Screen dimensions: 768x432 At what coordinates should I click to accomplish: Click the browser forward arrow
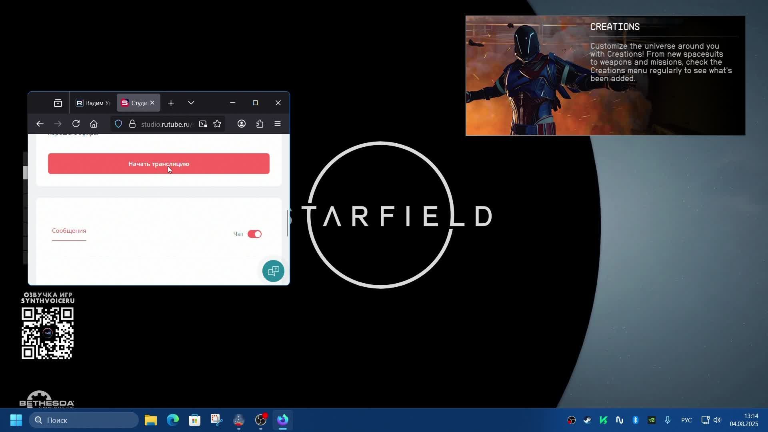pyautogui.click(x=58, y=124)
